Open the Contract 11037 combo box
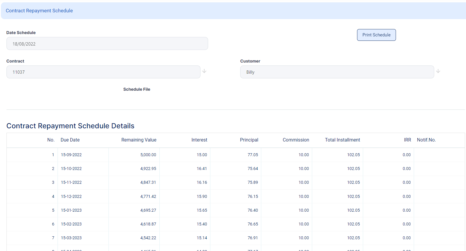 point(103,72)
